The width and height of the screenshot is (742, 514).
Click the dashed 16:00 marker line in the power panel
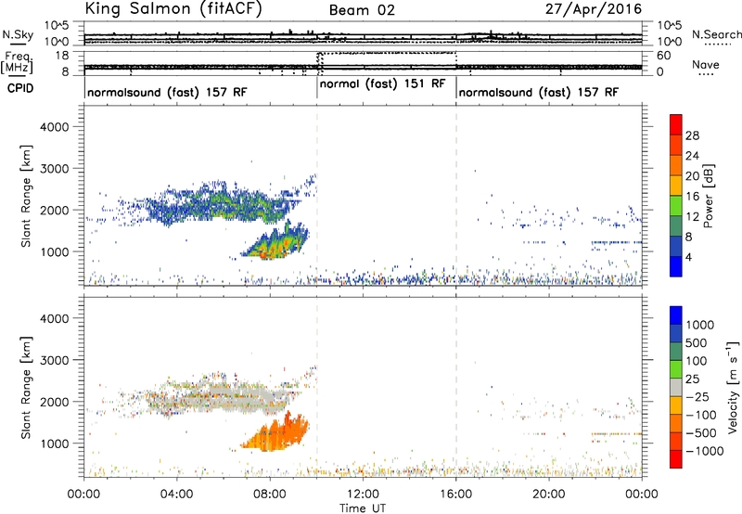coord(456,195)
